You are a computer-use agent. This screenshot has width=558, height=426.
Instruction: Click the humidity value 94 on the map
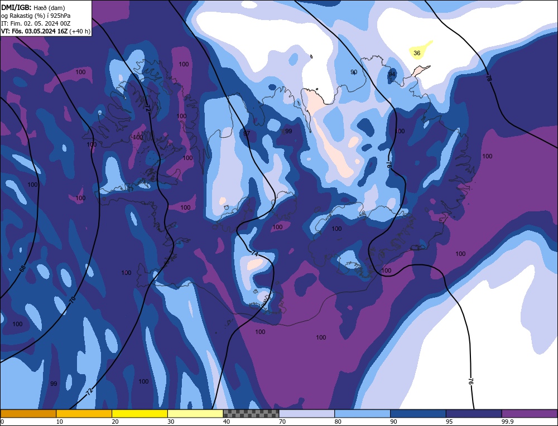tap(392, 74)
